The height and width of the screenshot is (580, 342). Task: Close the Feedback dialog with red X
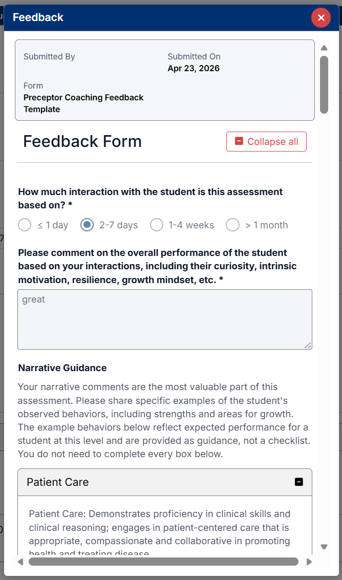click(x=321, y=18)
